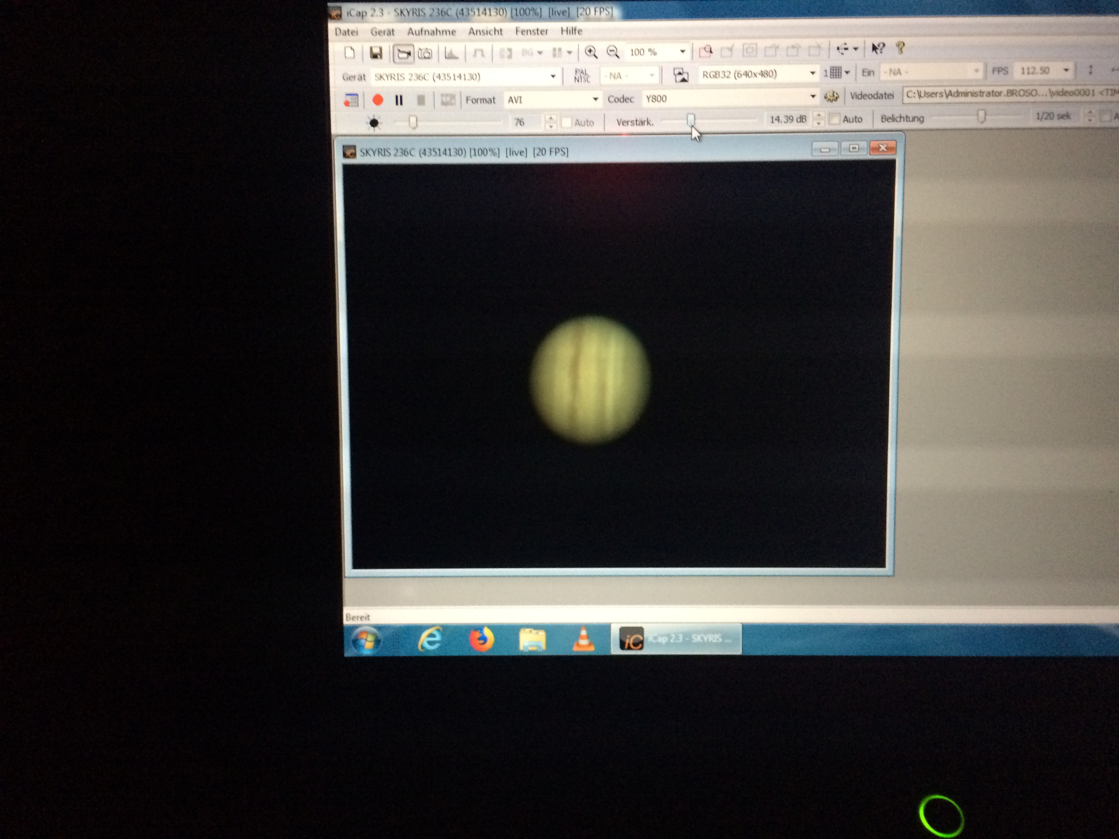
Task: Expand the Format AVI dropdown
Action: 595,99
